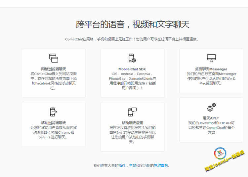The image size is (248, 177).
Task: Click the desktop Messenger monitor icon
Action: pyautogui.click(x=211, y=58)
